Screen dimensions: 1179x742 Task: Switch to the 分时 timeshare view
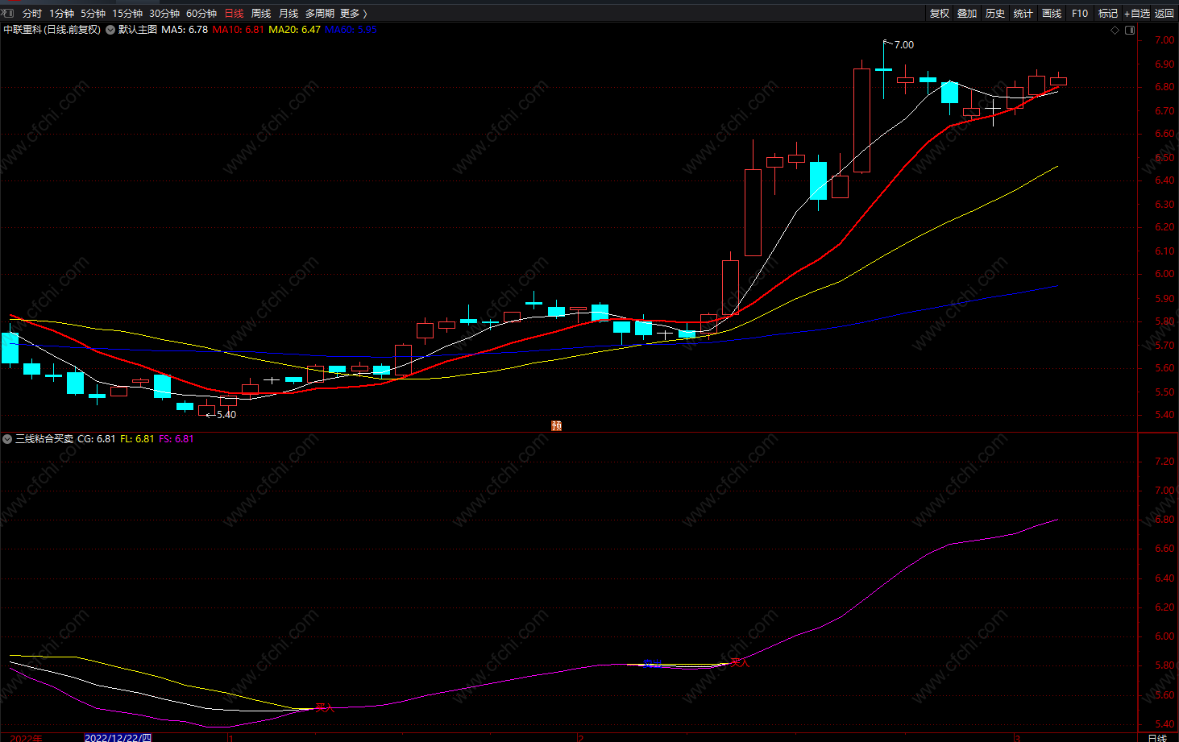point(32,14)
